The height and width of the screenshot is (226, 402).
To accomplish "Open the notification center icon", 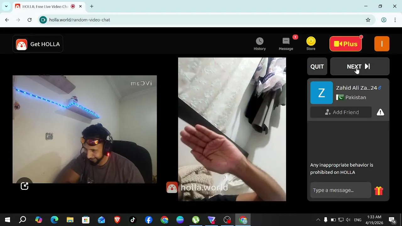I will [x=392, y=220].
